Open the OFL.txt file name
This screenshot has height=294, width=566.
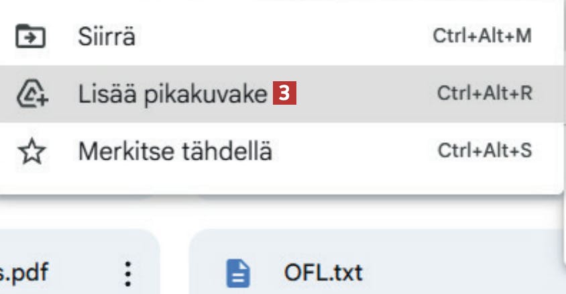pyautogui.click(x=323, y=273)
